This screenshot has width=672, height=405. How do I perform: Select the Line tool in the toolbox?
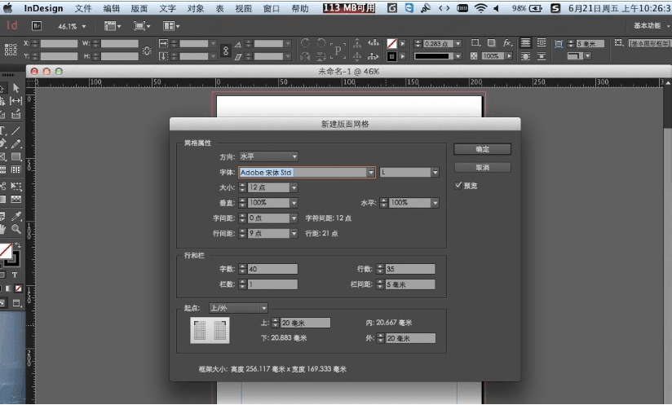pyautogui.click(x=15, y=130)
